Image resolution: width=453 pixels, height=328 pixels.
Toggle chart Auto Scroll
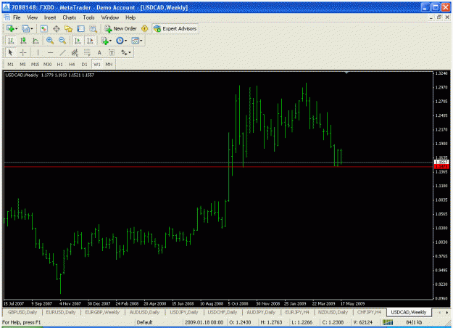78,41
